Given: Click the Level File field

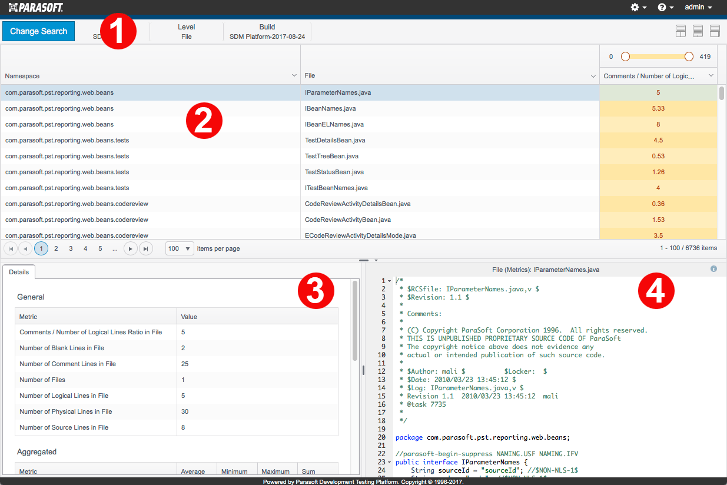Looking at the screenshot, I should coord(187,32).
